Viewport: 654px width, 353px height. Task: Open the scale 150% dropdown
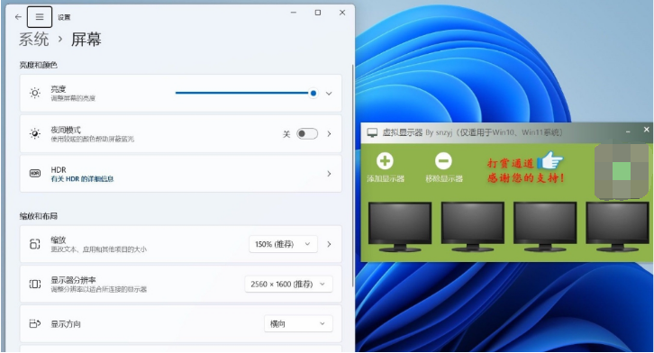283,244
